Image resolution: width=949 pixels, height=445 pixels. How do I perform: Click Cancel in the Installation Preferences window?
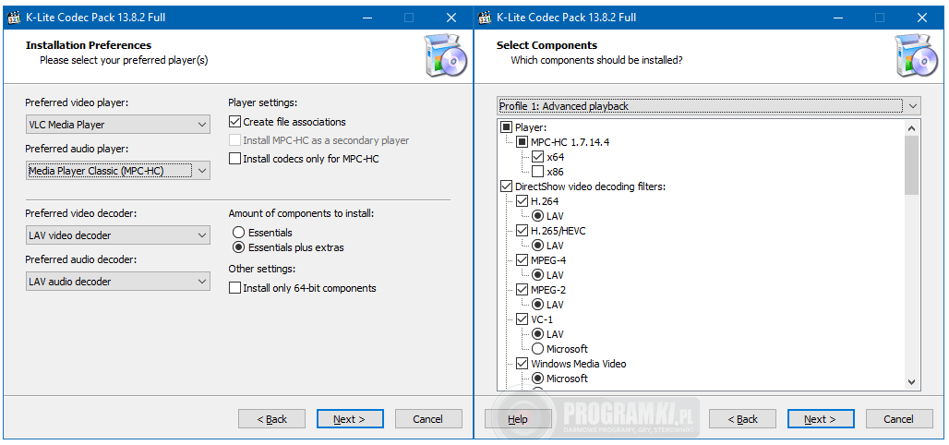pos(428,419)
